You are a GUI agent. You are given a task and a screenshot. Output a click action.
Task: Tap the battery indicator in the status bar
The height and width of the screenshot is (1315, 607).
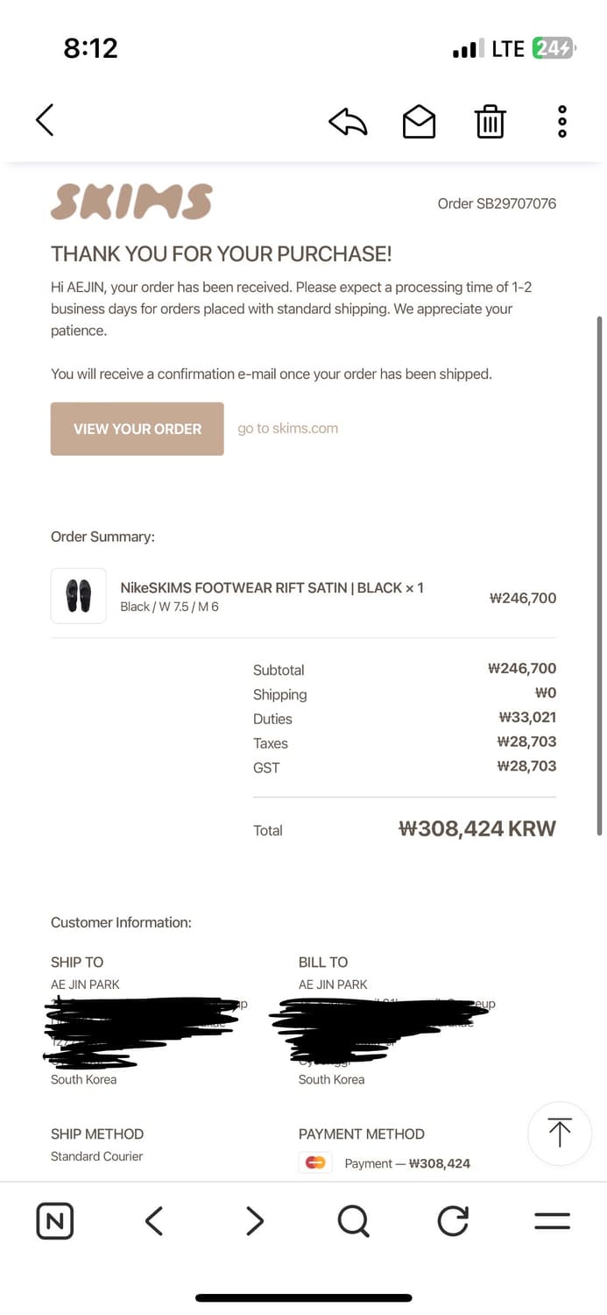pyautogui.click(x=554, y=48)
